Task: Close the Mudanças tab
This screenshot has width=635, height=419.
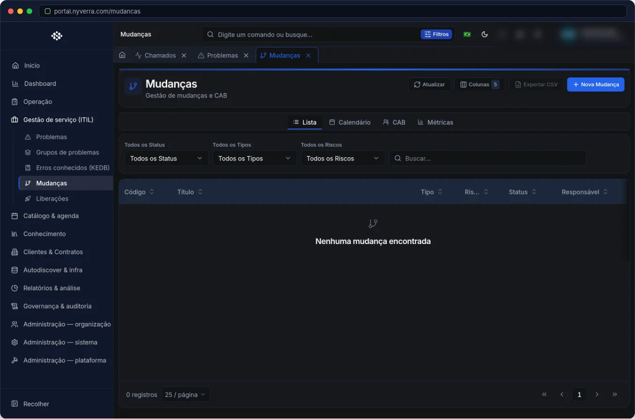Action: 308,56
